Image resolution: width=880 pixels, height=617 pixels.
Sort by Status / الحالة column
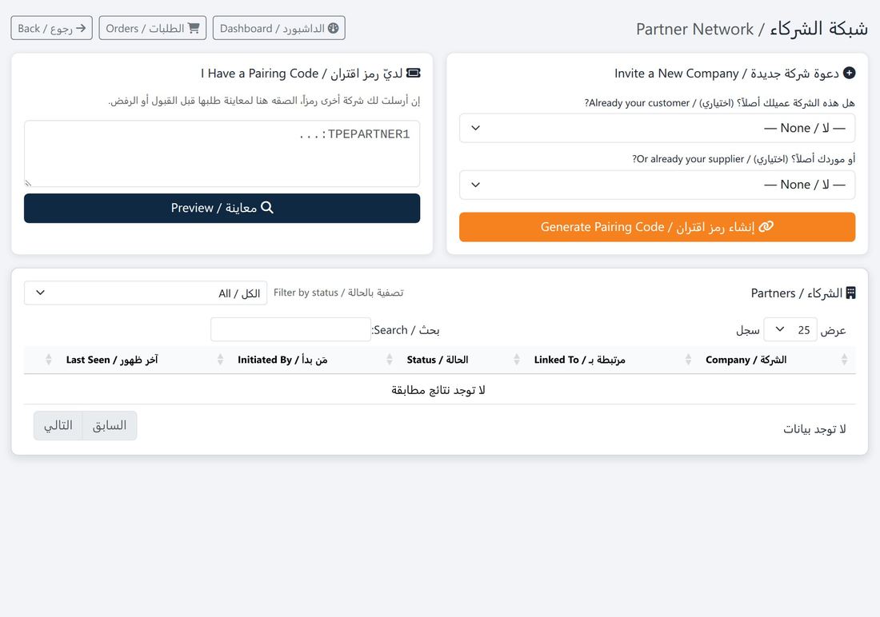click(462, 360)
